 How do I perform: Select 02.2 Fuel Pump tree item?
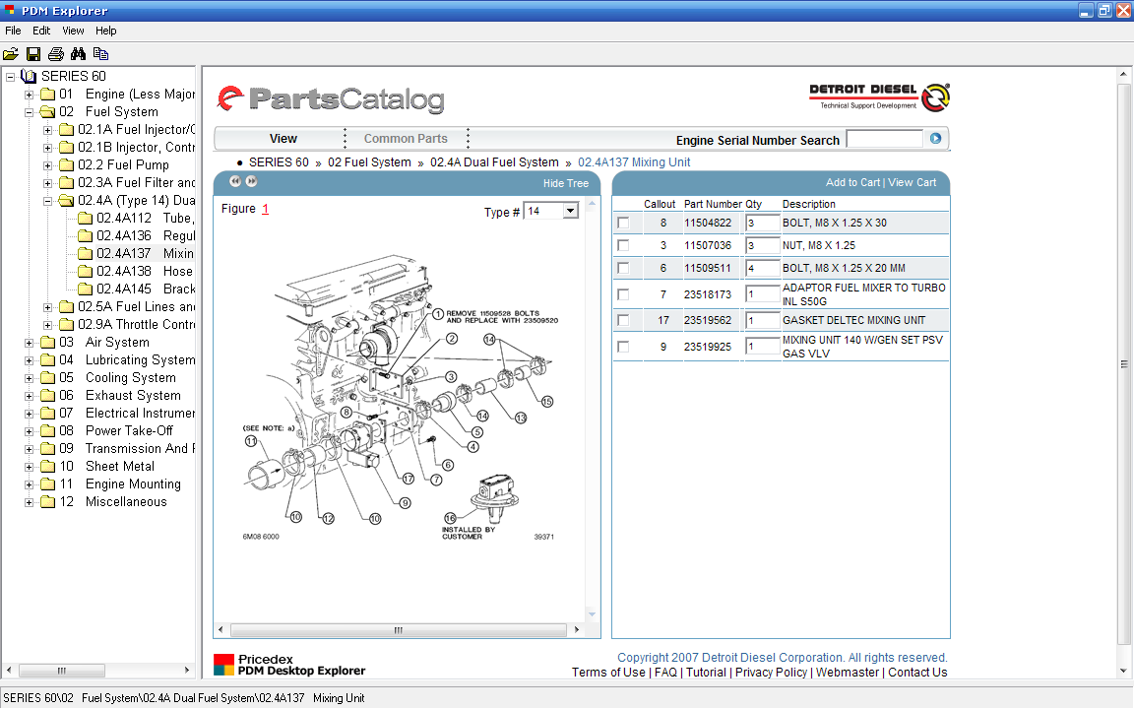(x=123, y=165)
